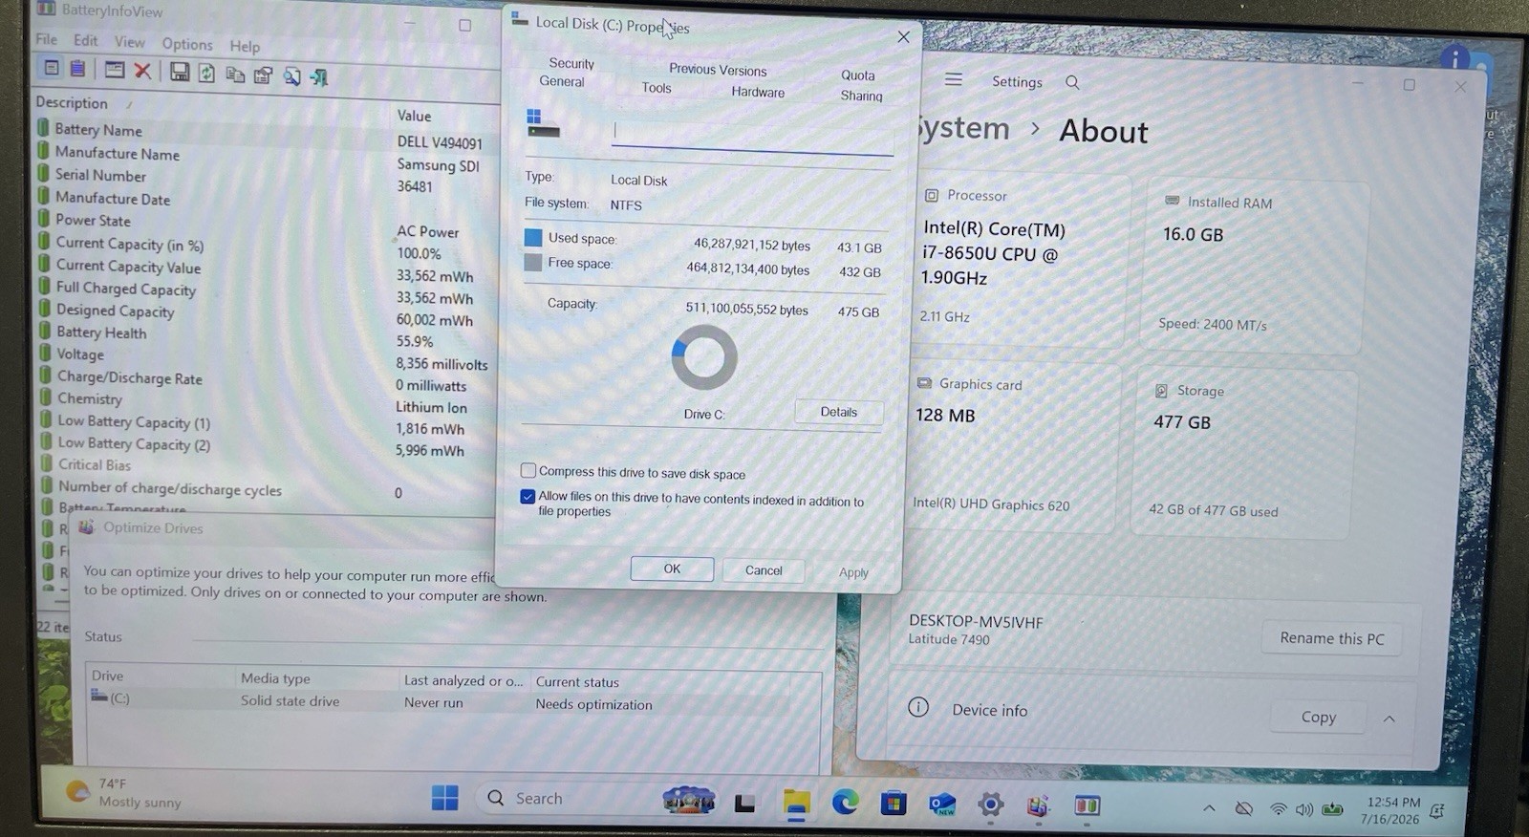Screen dimensions: 1529x837
Task: Click the Find magnifier toolbar icon in BatteryInfoView
Action: click(291, 75)
